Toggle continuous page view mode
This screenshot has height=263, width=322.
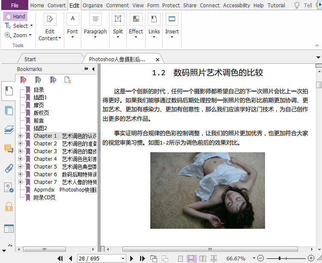pyautogui.click(x=192, y=258)
